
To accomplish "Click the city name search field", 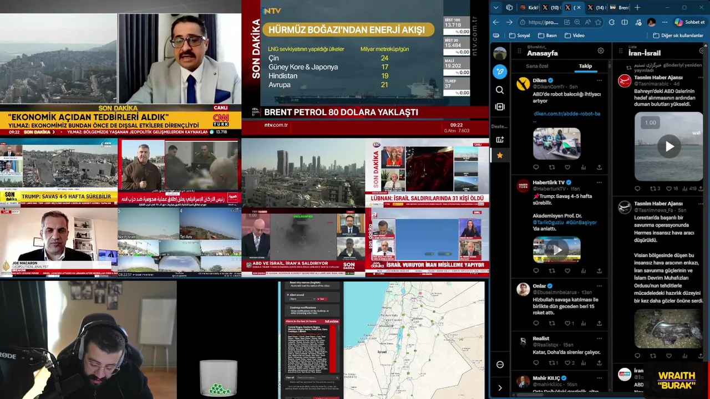I will pos(317,377).
